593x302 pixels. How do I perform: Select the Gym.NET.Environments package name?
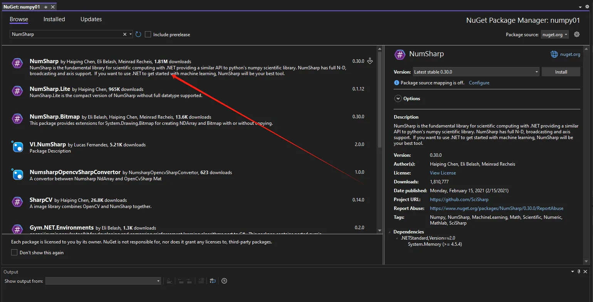pyautogui.click(x=62, y=228)
